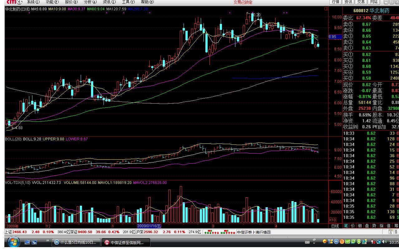399x249 pixels.
Task: Click the 卖① 8.63 ask row
Action: 371,48
